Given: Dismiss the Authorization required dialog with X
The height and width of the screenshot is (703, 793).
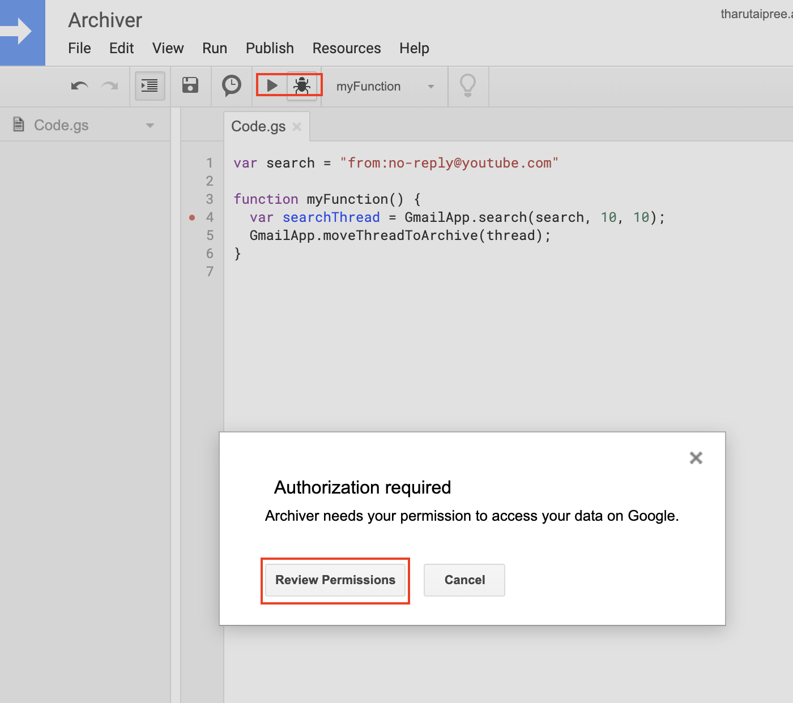Looking at the screenshot, I should click(696, 458).
